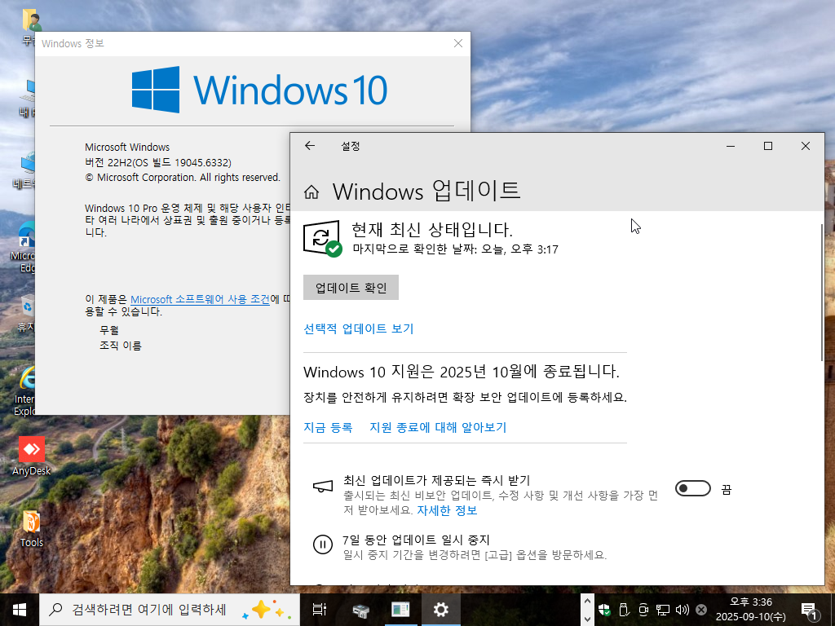The width and height of the screenshot is (835, 626).
Task: Switch to the winver window taskbar button
Action: (x=400, y=610)
